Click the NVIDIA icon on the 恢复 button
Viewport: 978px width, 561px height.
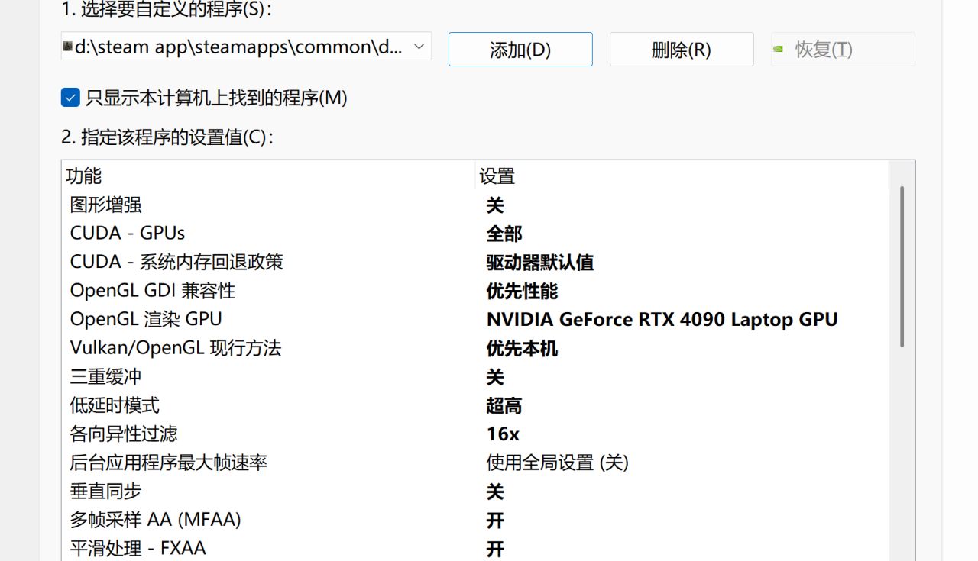779,50
